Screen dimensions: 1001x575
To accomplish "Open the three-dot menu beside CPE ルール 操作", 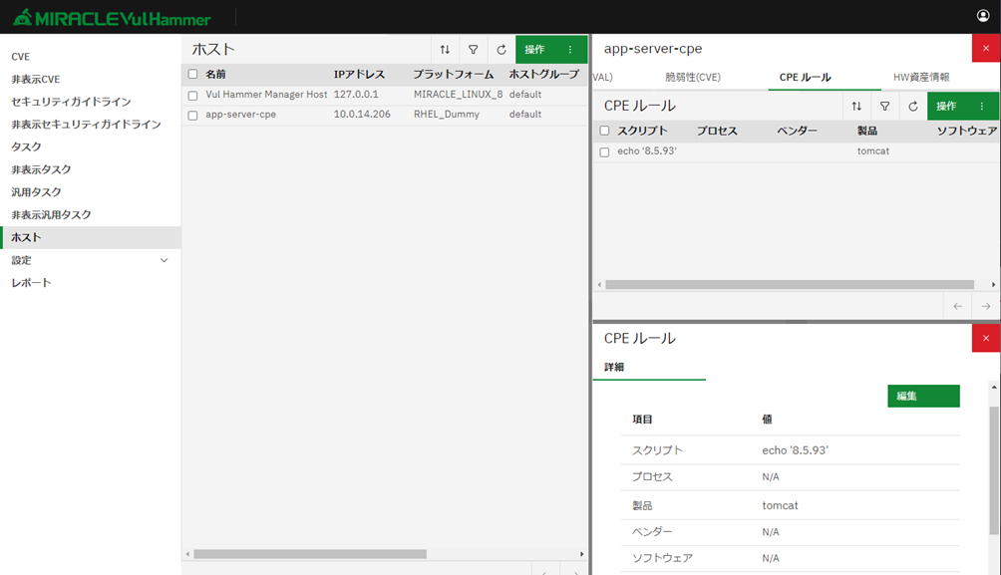I will pos(982,107).
